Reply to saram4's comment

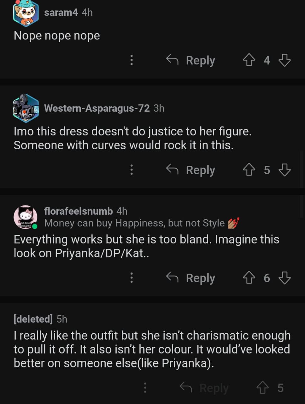coord(191,60)
